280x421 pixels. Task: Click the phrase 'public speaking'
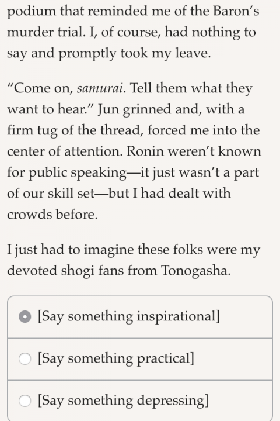coord(78,173)
